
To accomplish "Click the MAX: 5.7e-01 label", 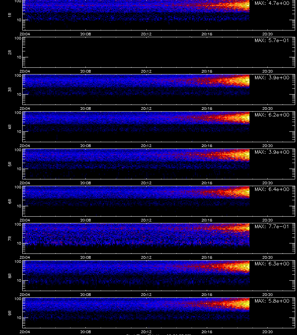I will pyautogui.click(x=272, y=40).
